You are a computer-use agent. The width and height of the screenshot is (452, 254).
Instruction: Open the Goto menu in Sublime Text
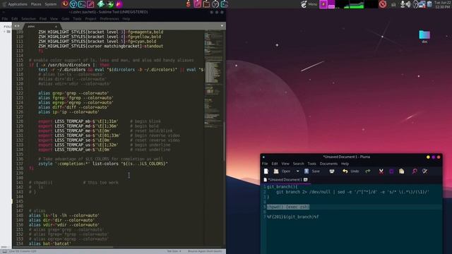(66, 19)
